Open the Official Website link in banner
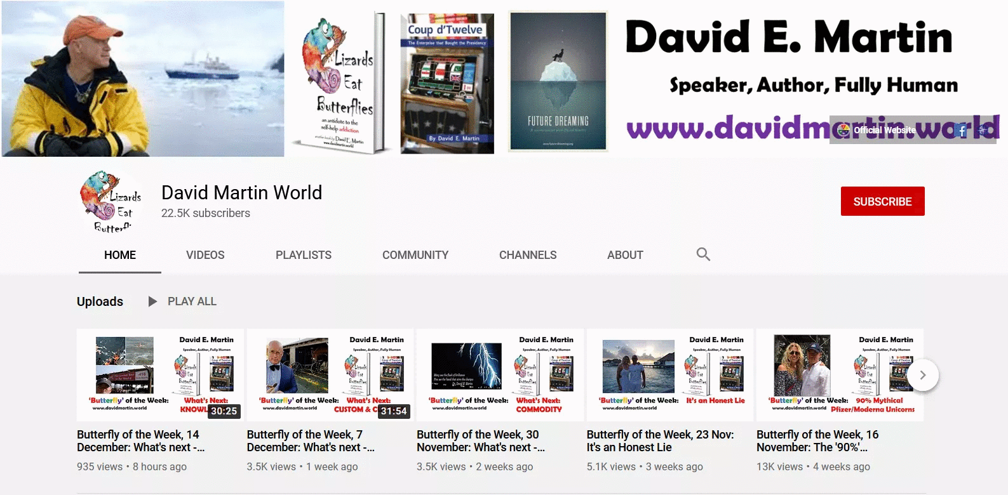This screenshot has width=1008, height=495. 878,130
